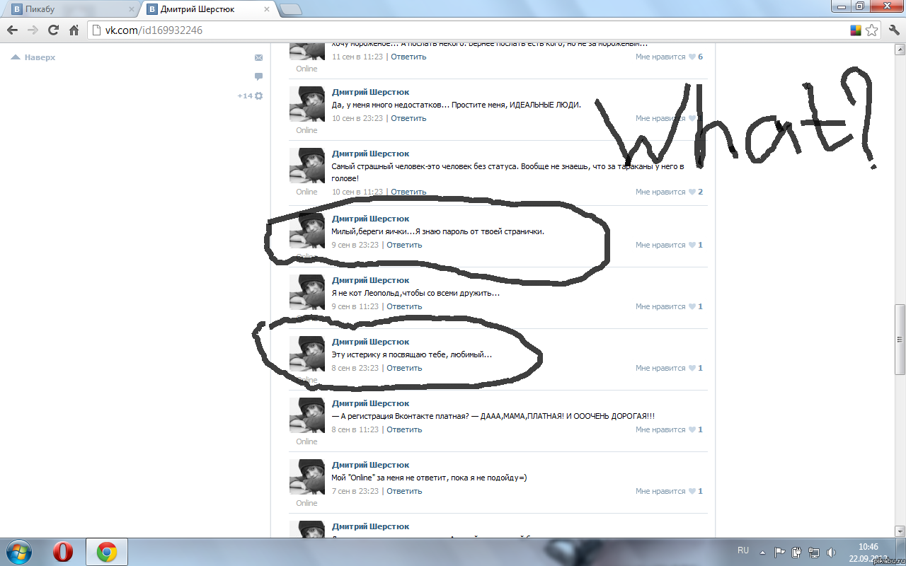Image resolution: width=906 pixels, height=566 pixels.
Task: Open the Windows Start menu
Action: (18, 551)
